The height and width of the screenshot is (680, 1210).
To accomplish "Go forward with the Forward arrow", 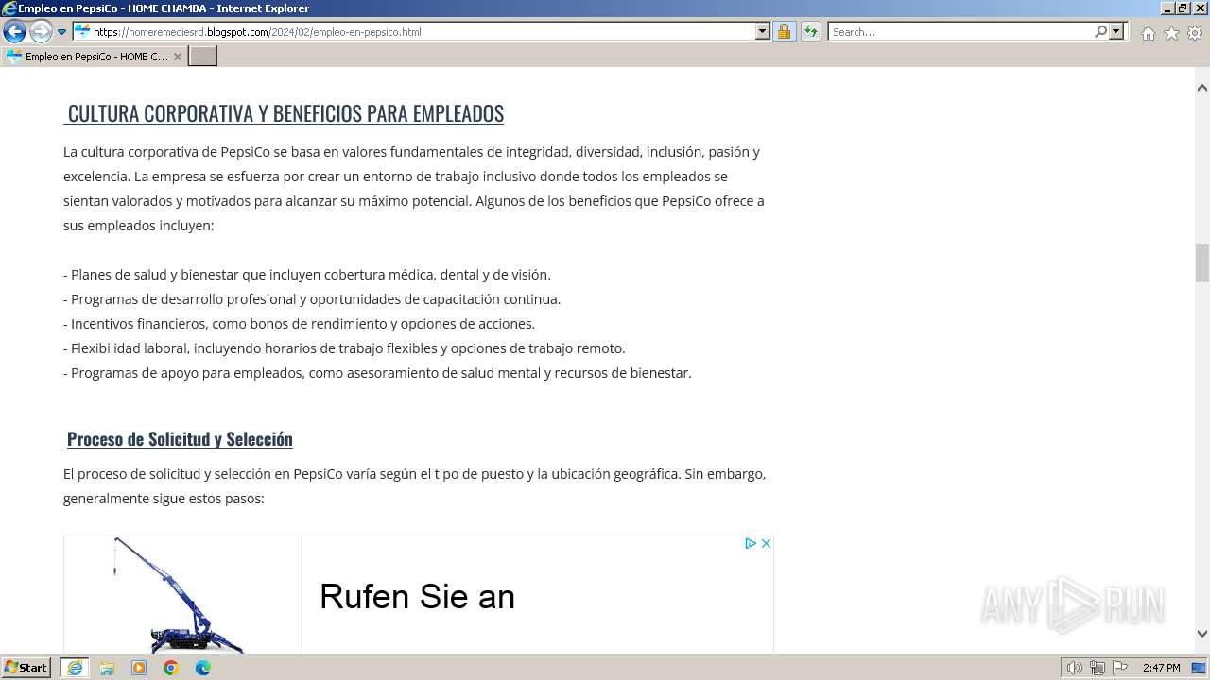I will pyautogui.click(x=41, y=32).
